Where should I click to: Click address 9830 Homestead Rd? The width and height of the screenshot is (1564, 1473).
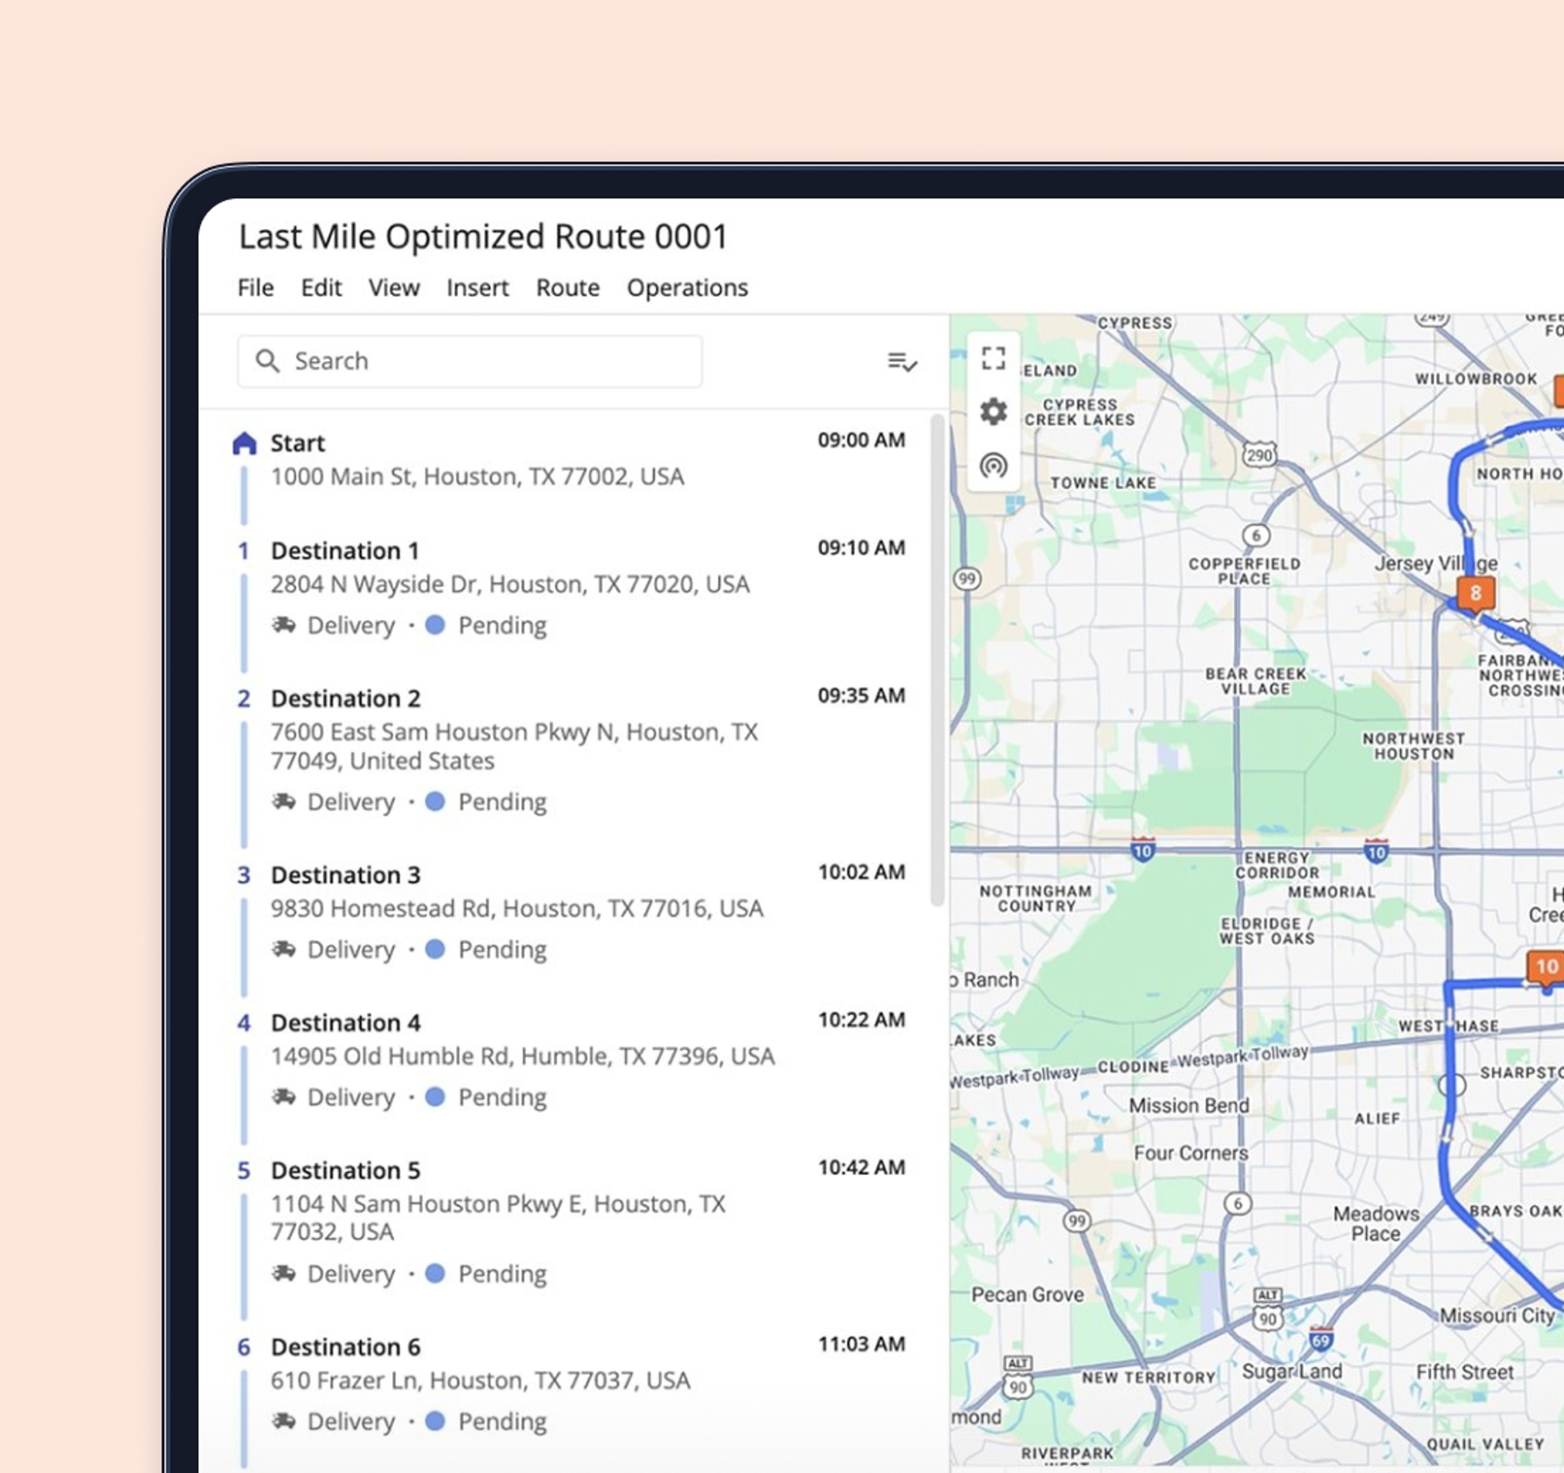click(517, 908)
